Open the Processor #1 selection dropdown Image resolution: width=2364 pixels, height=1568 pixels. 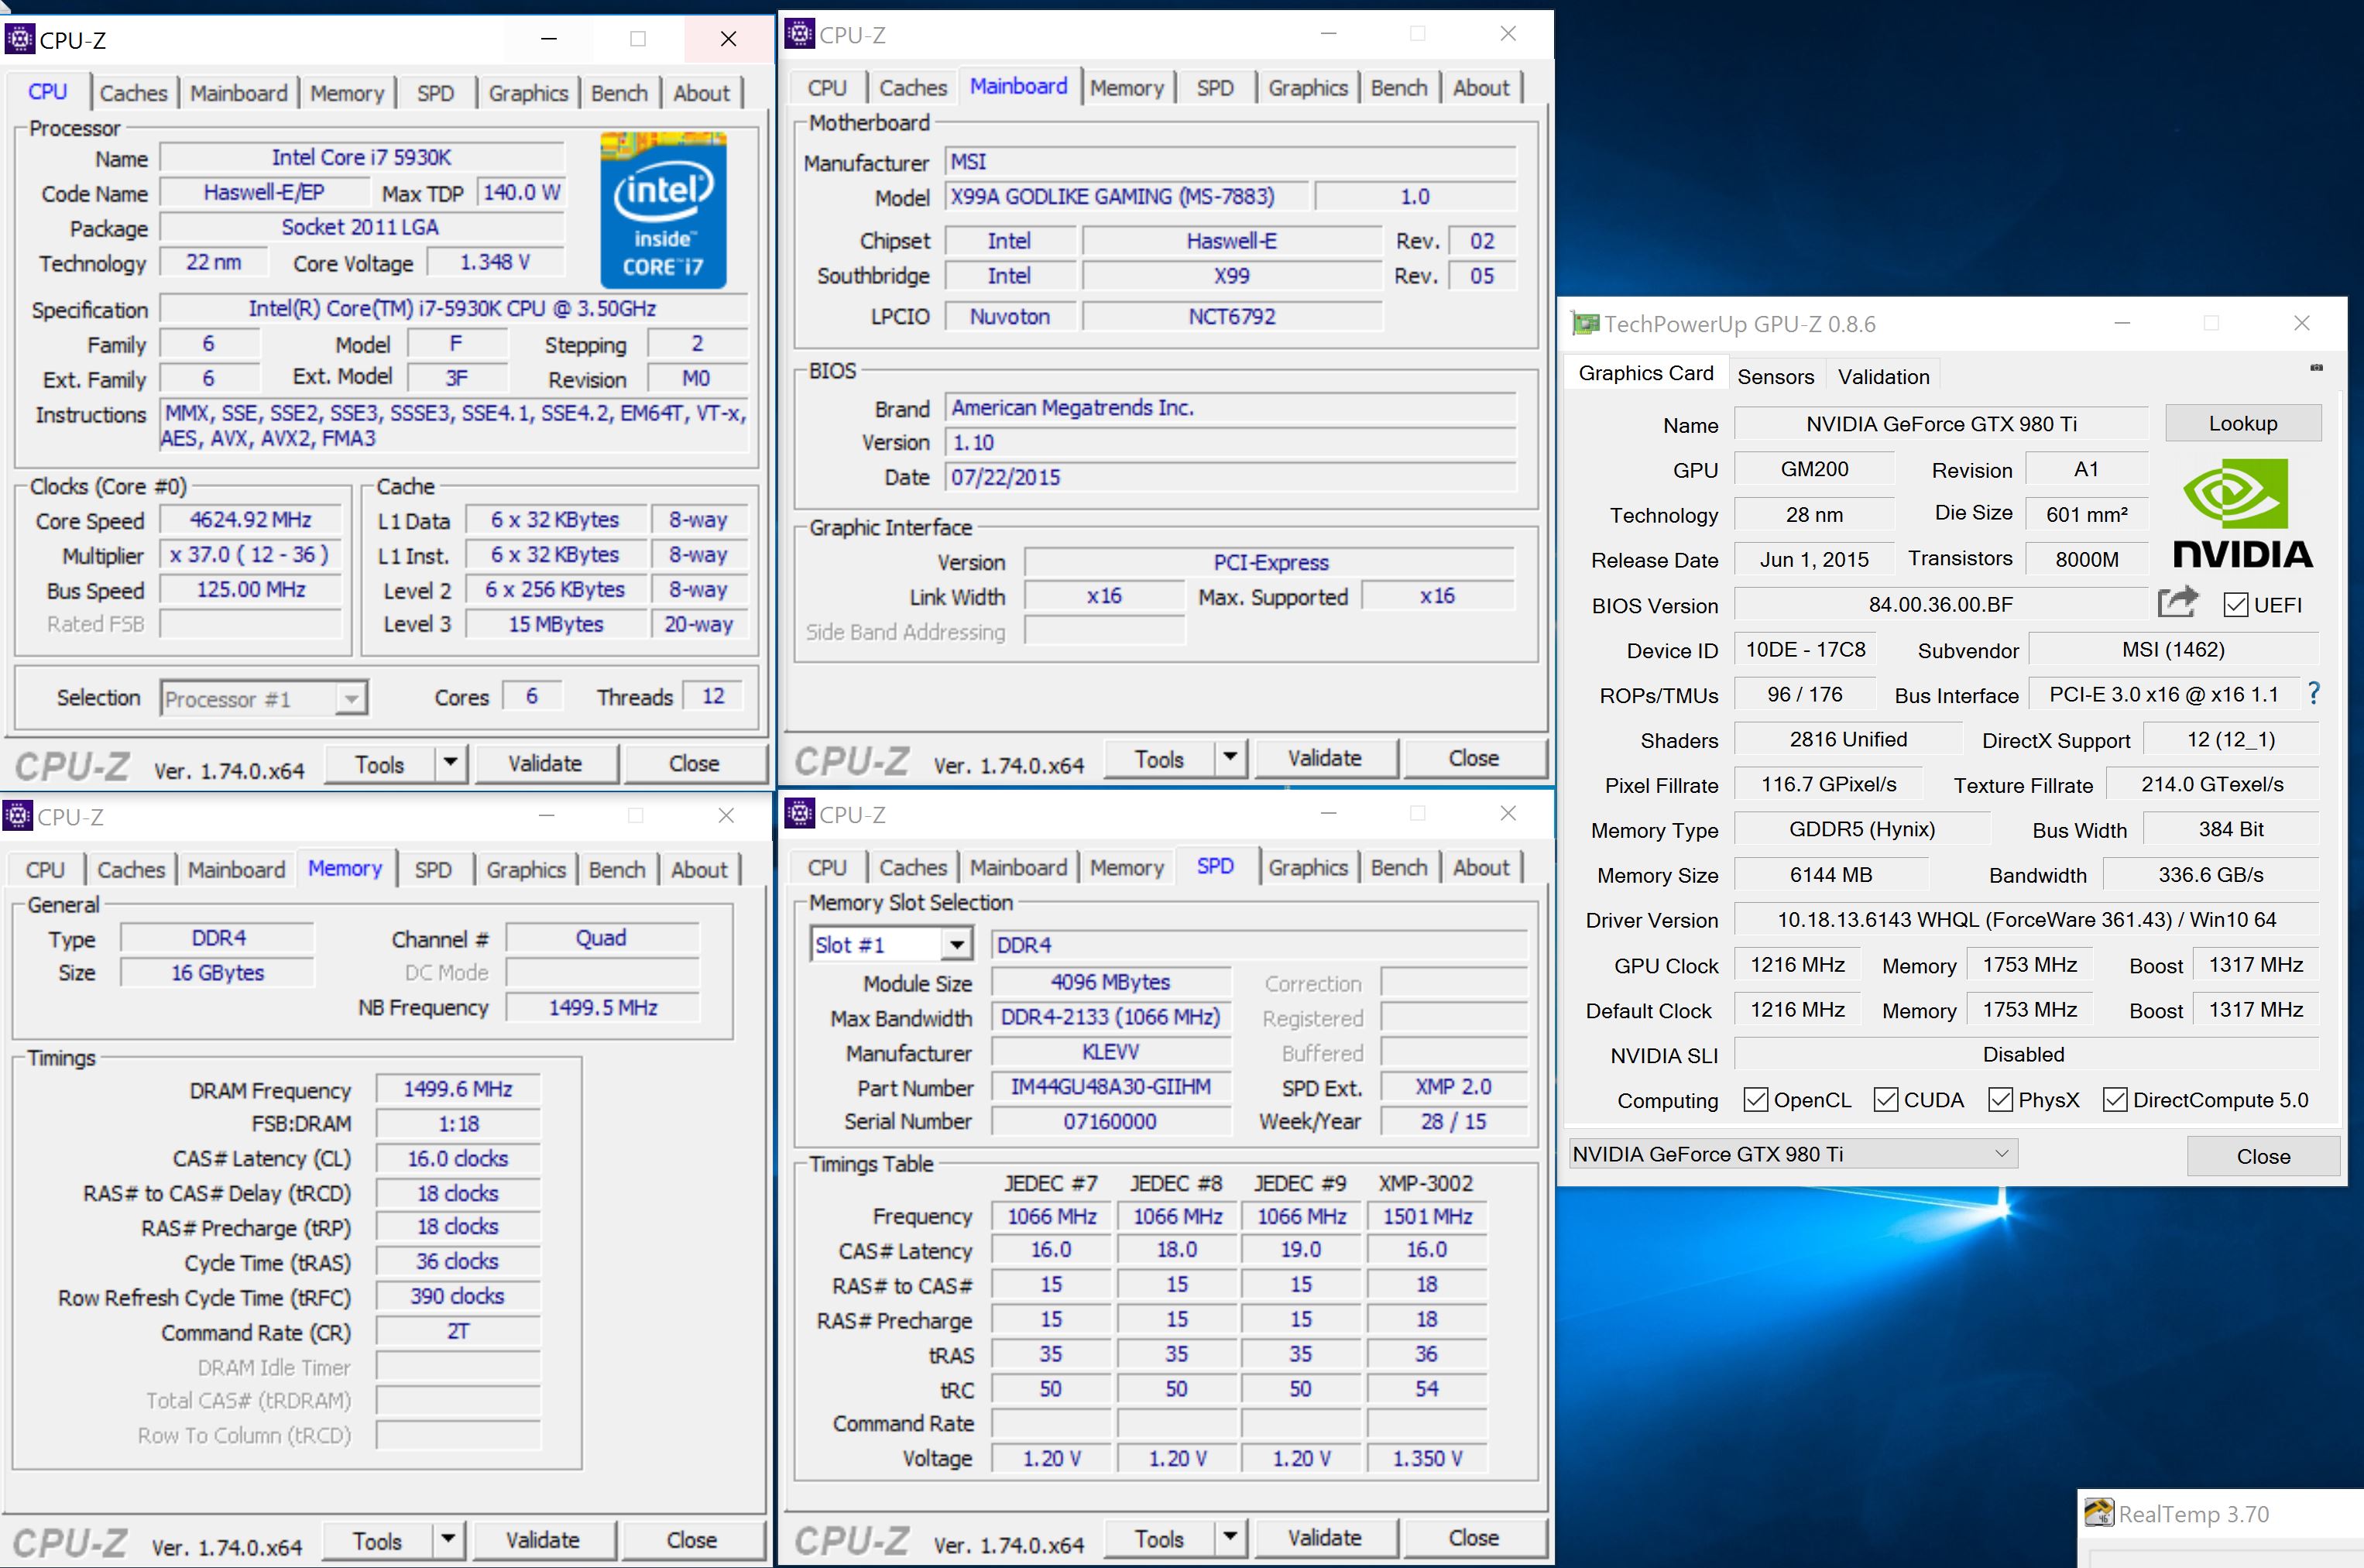click(264, 698)
